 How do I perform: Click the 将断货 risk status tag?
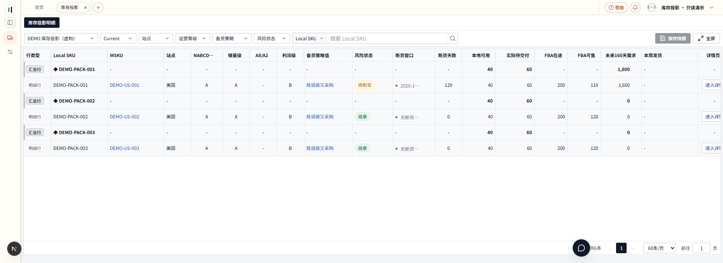point(365,85)
